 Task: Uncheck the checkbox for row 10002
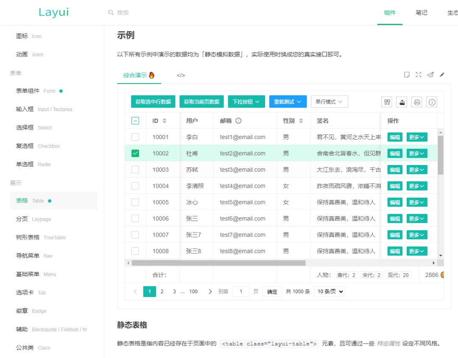[135, 153]
